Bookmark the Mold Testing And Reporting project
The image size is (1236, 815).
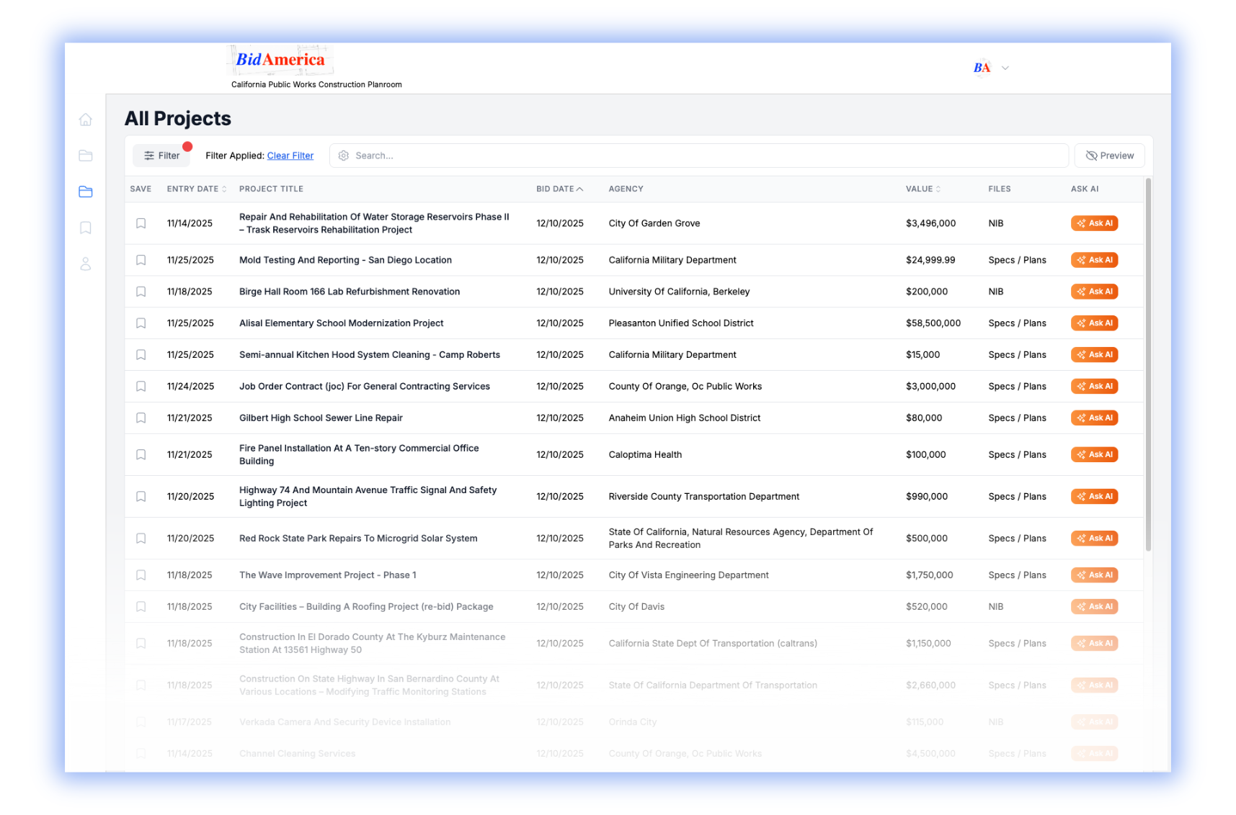[141, 260]
